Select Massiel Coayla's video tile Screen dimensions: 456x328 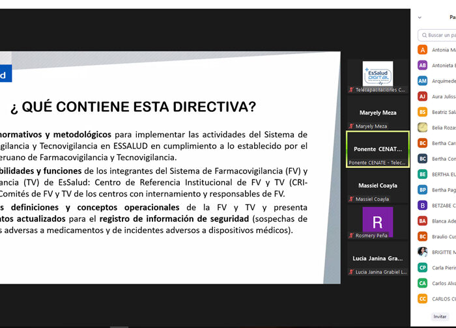(378, 186)
